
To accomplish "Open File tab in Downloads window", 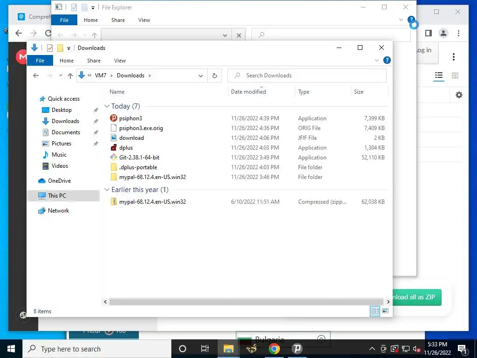I will click(x=40, y=61).
